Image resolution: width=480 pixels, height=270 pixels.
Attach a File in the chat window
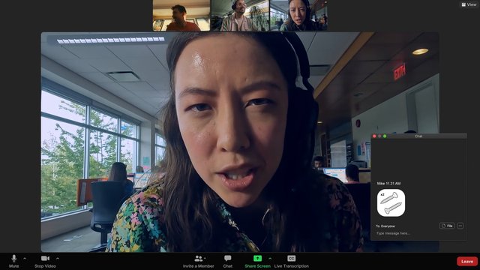pyautogui.click(x=447, y=226)
